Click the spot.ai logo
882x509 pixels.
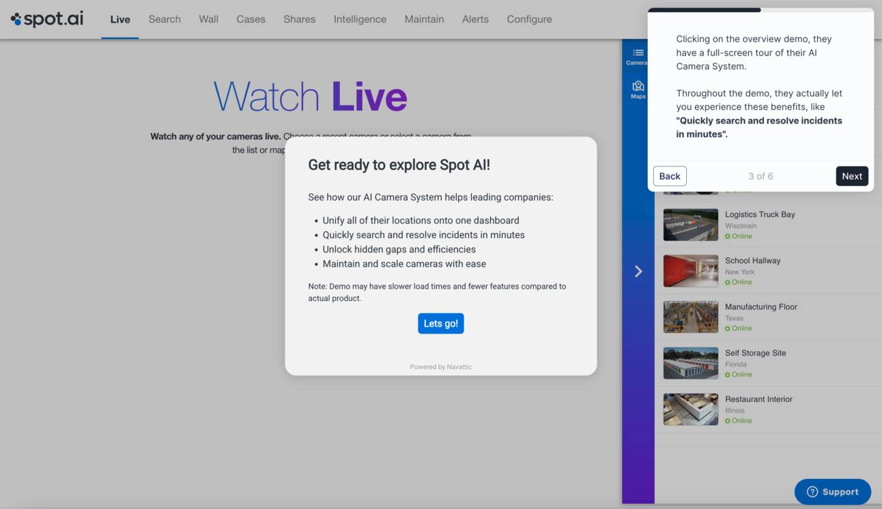coord(47,19)
